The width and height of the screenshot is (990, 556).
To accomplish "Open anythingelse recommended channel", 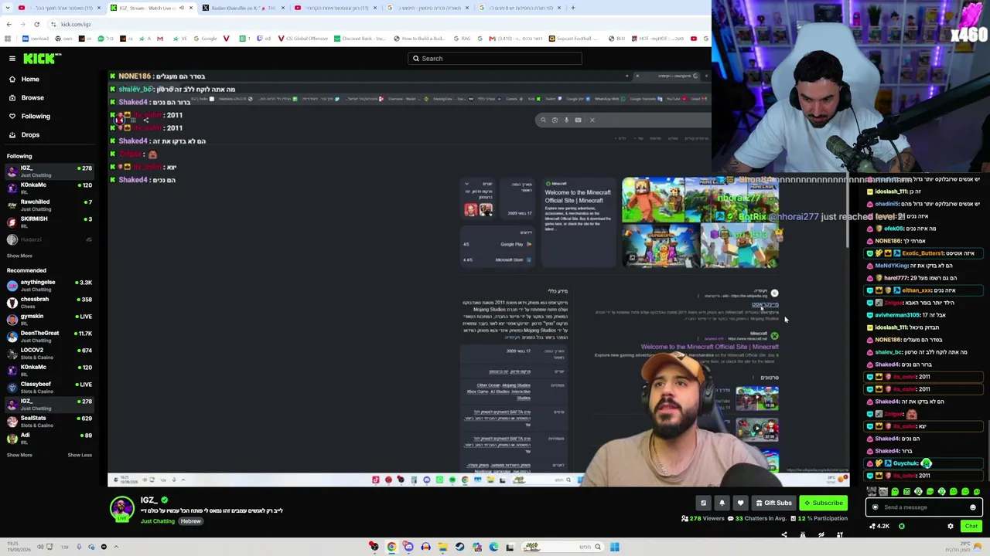I will 49,286.
